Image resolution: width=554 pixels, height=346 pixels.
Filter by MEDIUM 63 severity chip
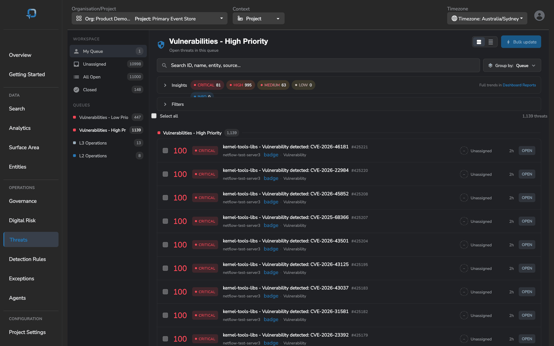(273, 85)
